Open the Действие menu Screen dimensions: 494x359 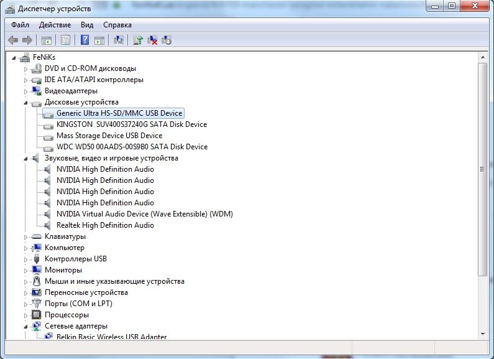coord(55,25)
